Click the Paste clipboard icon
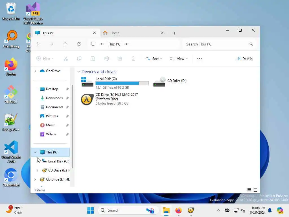The height and width of the screenshot is (217, 289). (93, 59)
